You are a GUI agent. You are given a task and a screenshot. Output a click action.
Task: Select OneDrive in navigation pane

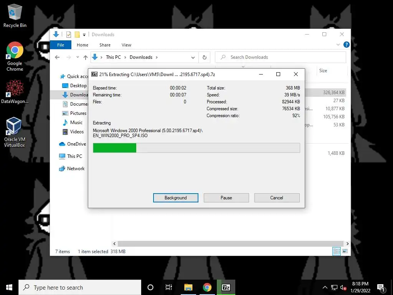pyautogui.click(x=73, y=144)
